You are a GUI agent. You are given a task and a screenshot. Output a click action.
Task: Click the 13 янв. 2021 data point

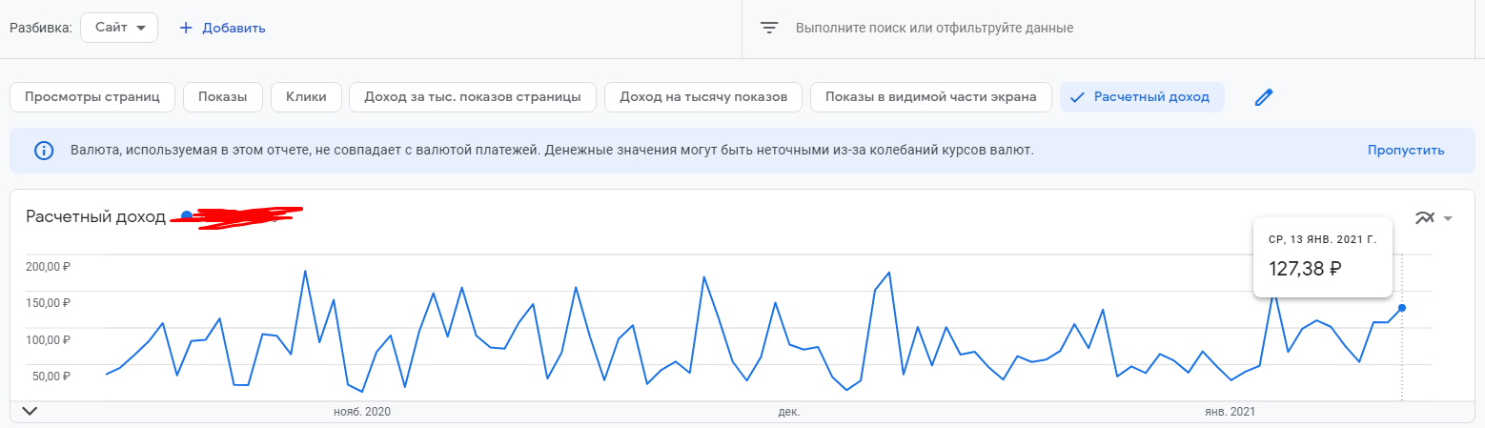tap(1401, 307)
